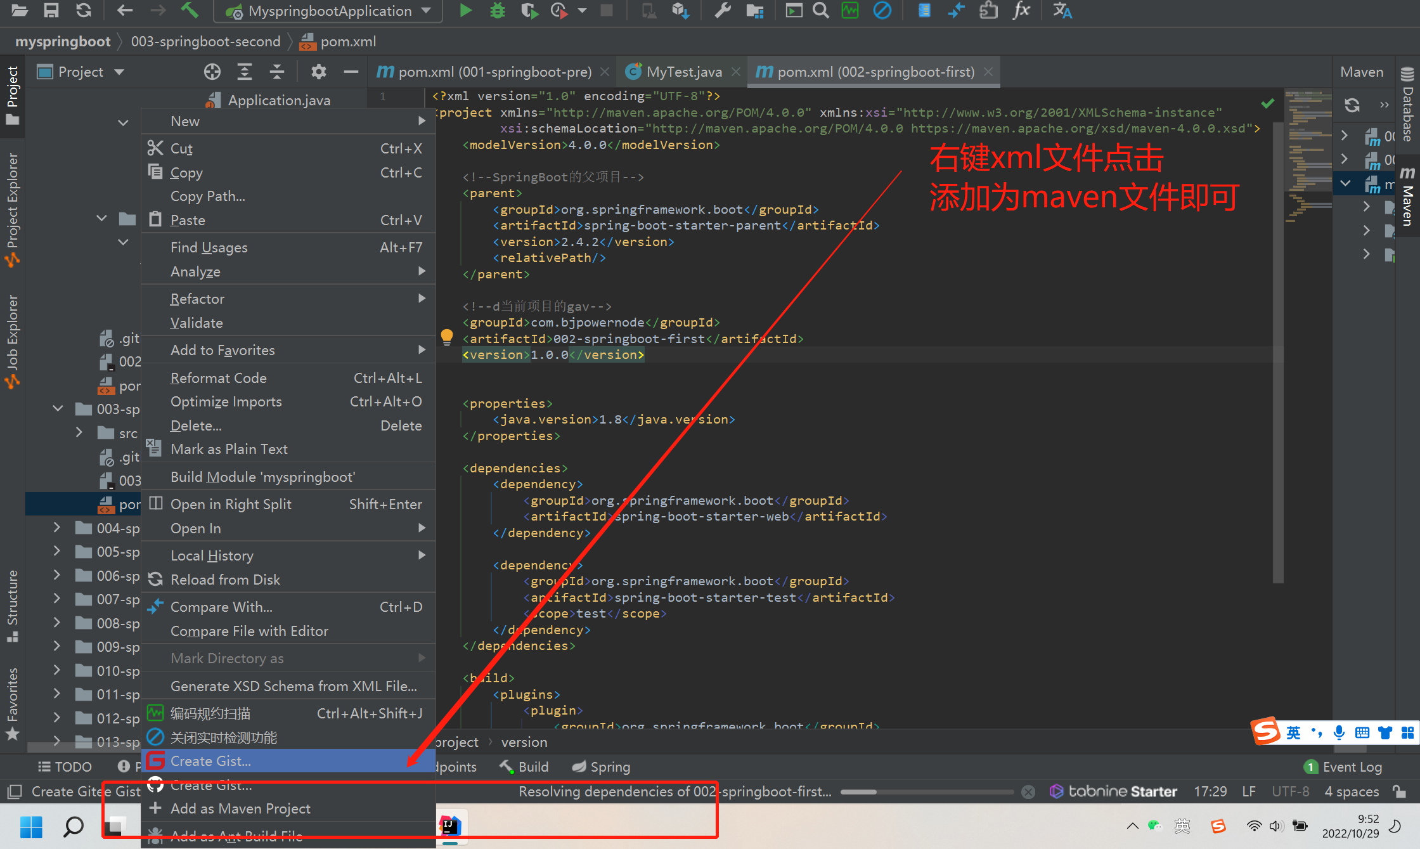Cancel the resolving dependencies progress
The height and width of the screenshot is (849, 1420).
click(1028, 791)
